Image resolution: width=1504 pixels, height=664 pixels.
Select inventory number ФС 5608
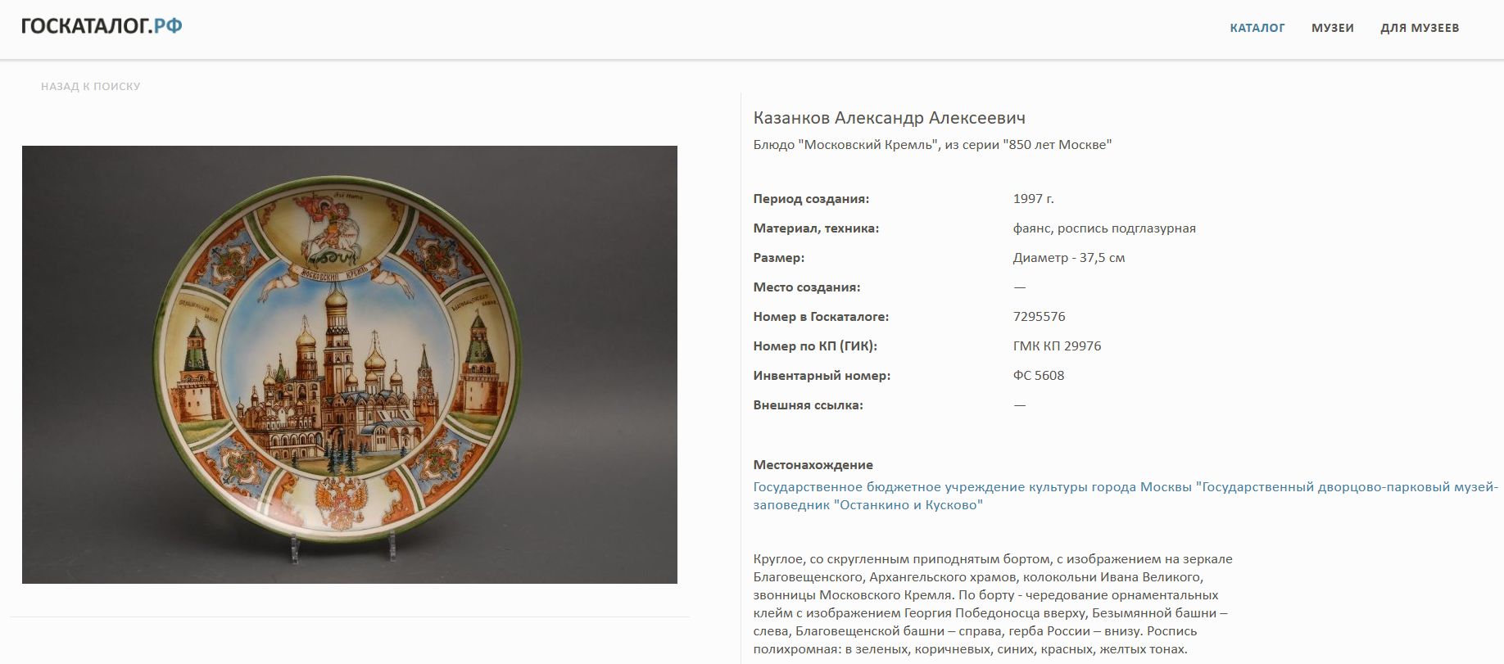coord(1038,376)
